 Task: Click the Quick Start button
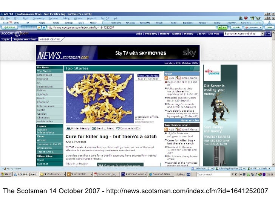10,28
